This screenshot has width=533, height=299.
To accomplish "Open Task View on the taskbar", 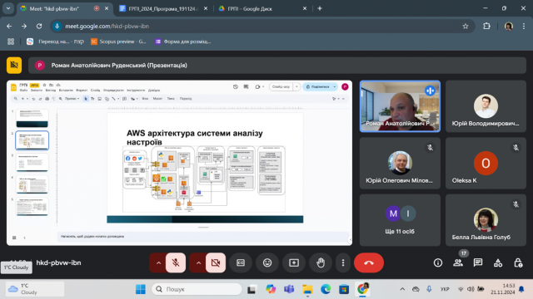I will 252,289.
